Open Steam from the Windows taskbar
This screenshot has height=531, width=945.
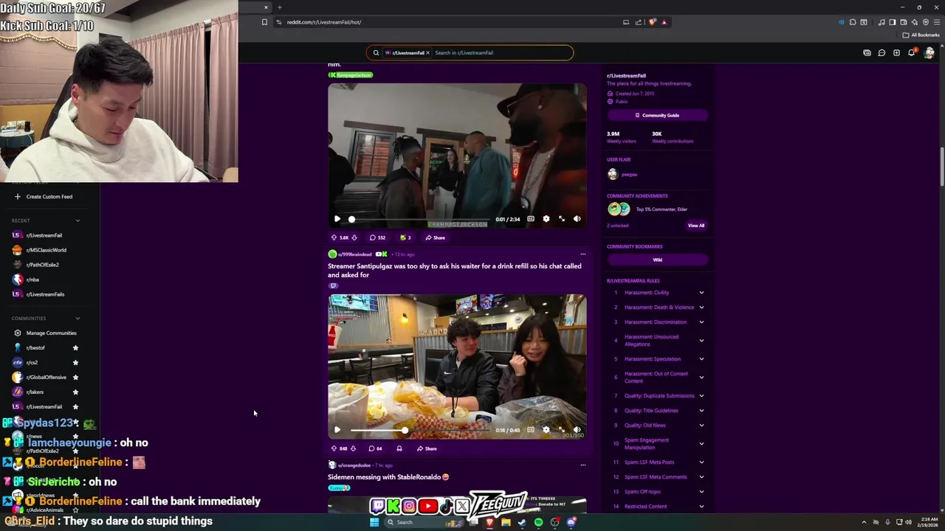[522, 522]
